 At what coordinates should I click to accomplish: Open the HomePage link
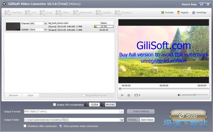[x=199, y=13]
